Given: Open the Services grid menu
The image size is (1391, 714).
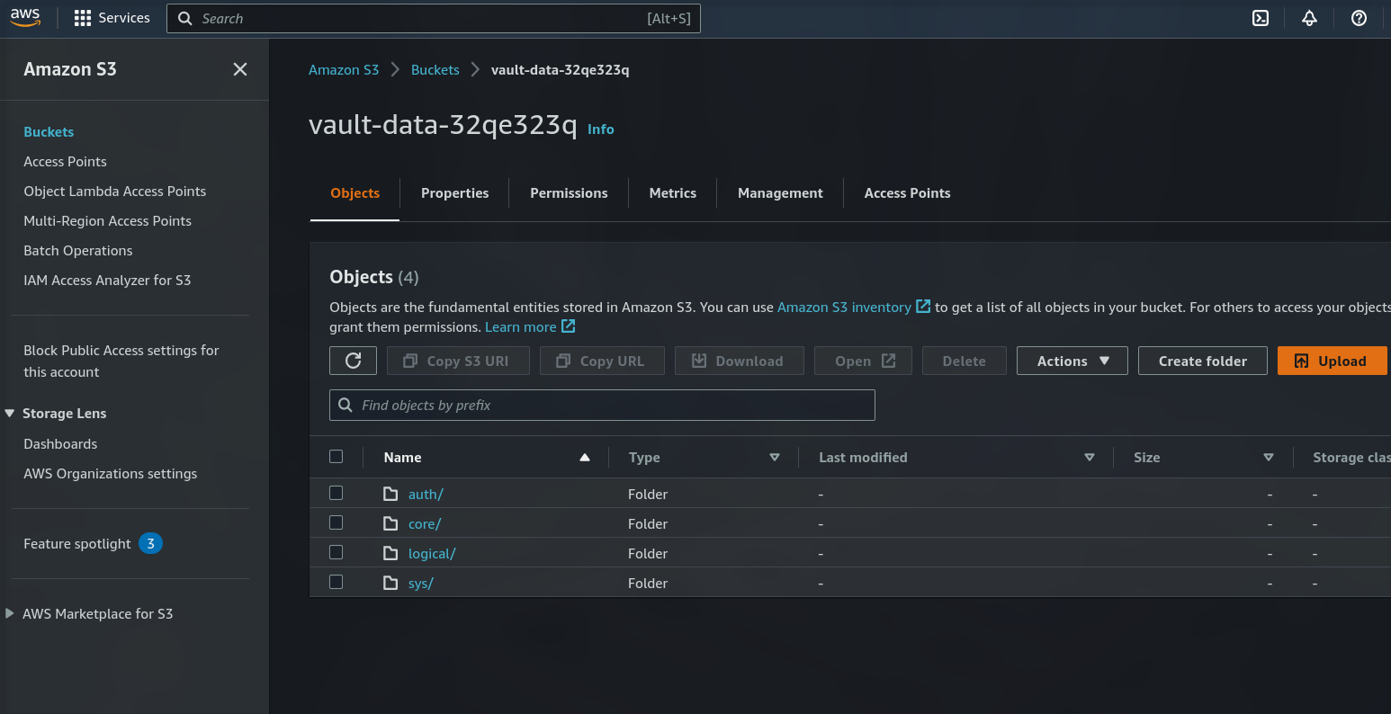Looking at the screenshot, I should click(x=112, y=18).
